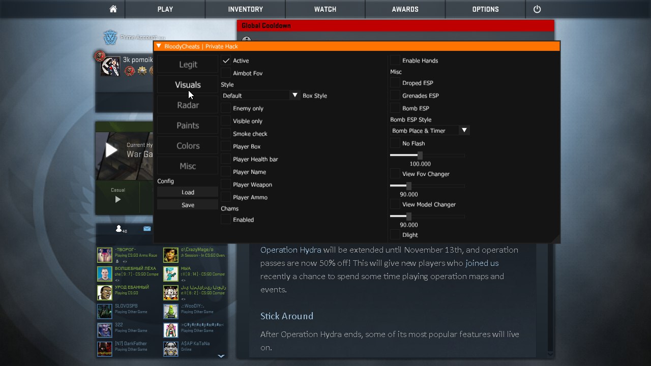Expand friends list with down chevron
Viewport: 651px width, 366px height.
tap(221, 356)
